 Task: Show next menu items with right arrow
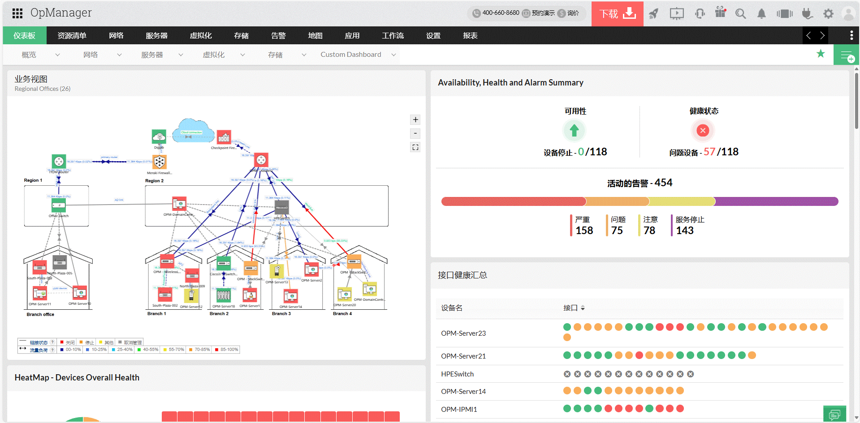coord(822,35)
